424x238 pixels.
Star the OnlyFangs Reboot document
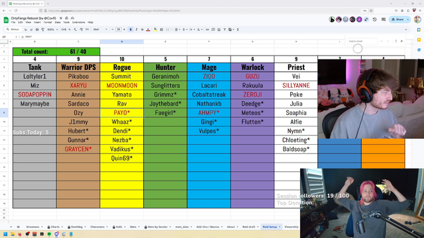tap(61, 18)
